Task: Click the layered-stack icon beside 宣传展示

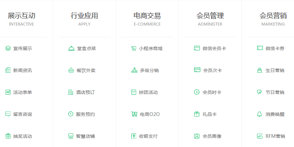Action: [x=8, y=48]
